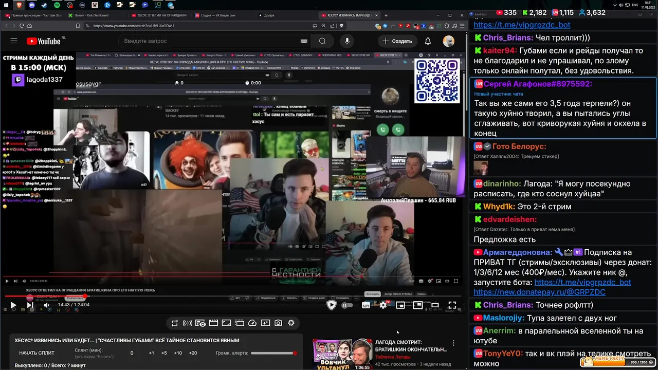Image resolution: width=658 pixels, height=370 pixels.
Task: Click the split minutes value field showing 0
Action: (x=132, y=353)
